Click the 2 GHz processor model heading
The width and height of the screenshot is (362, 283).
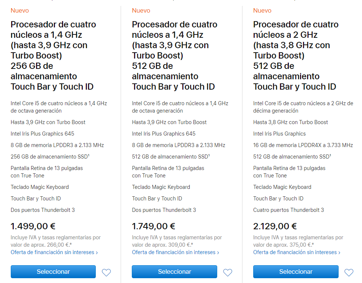(296, 56)
